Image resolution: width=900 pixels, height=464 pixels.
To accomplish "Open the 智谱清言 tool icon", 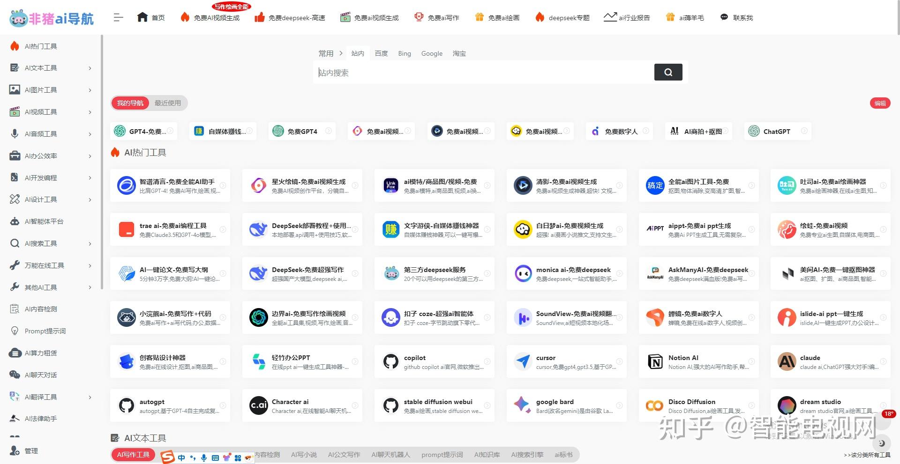I will click(x=126, y=185).
